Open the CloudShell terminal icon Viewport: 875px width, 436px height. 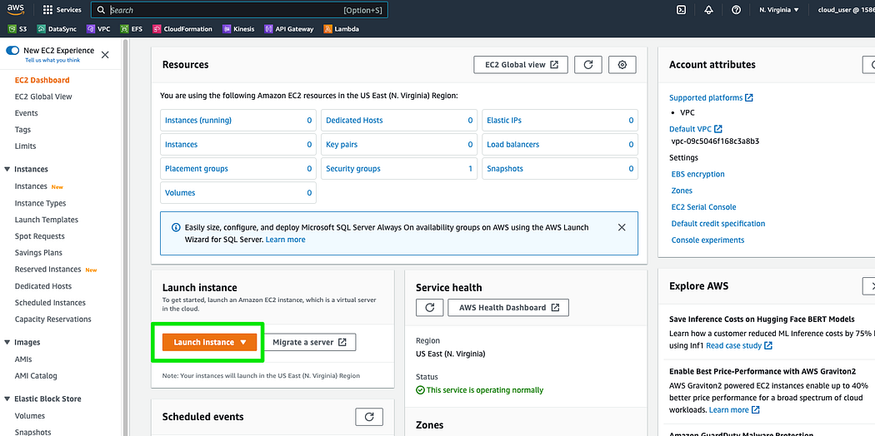pyautogui.click(x=681, y=9)
